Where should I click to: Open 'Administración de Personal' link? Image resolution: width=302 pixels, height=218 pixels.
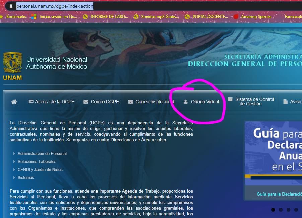[x=42, y=154]
